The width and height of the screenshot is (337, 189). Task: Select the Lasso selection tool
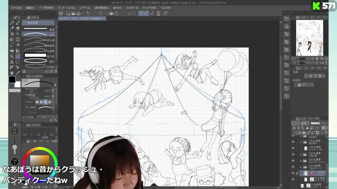[12, 45]
